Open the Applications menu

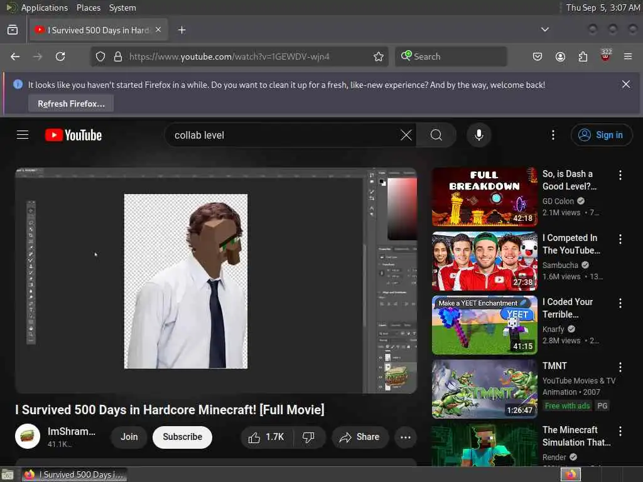point(45,8)
